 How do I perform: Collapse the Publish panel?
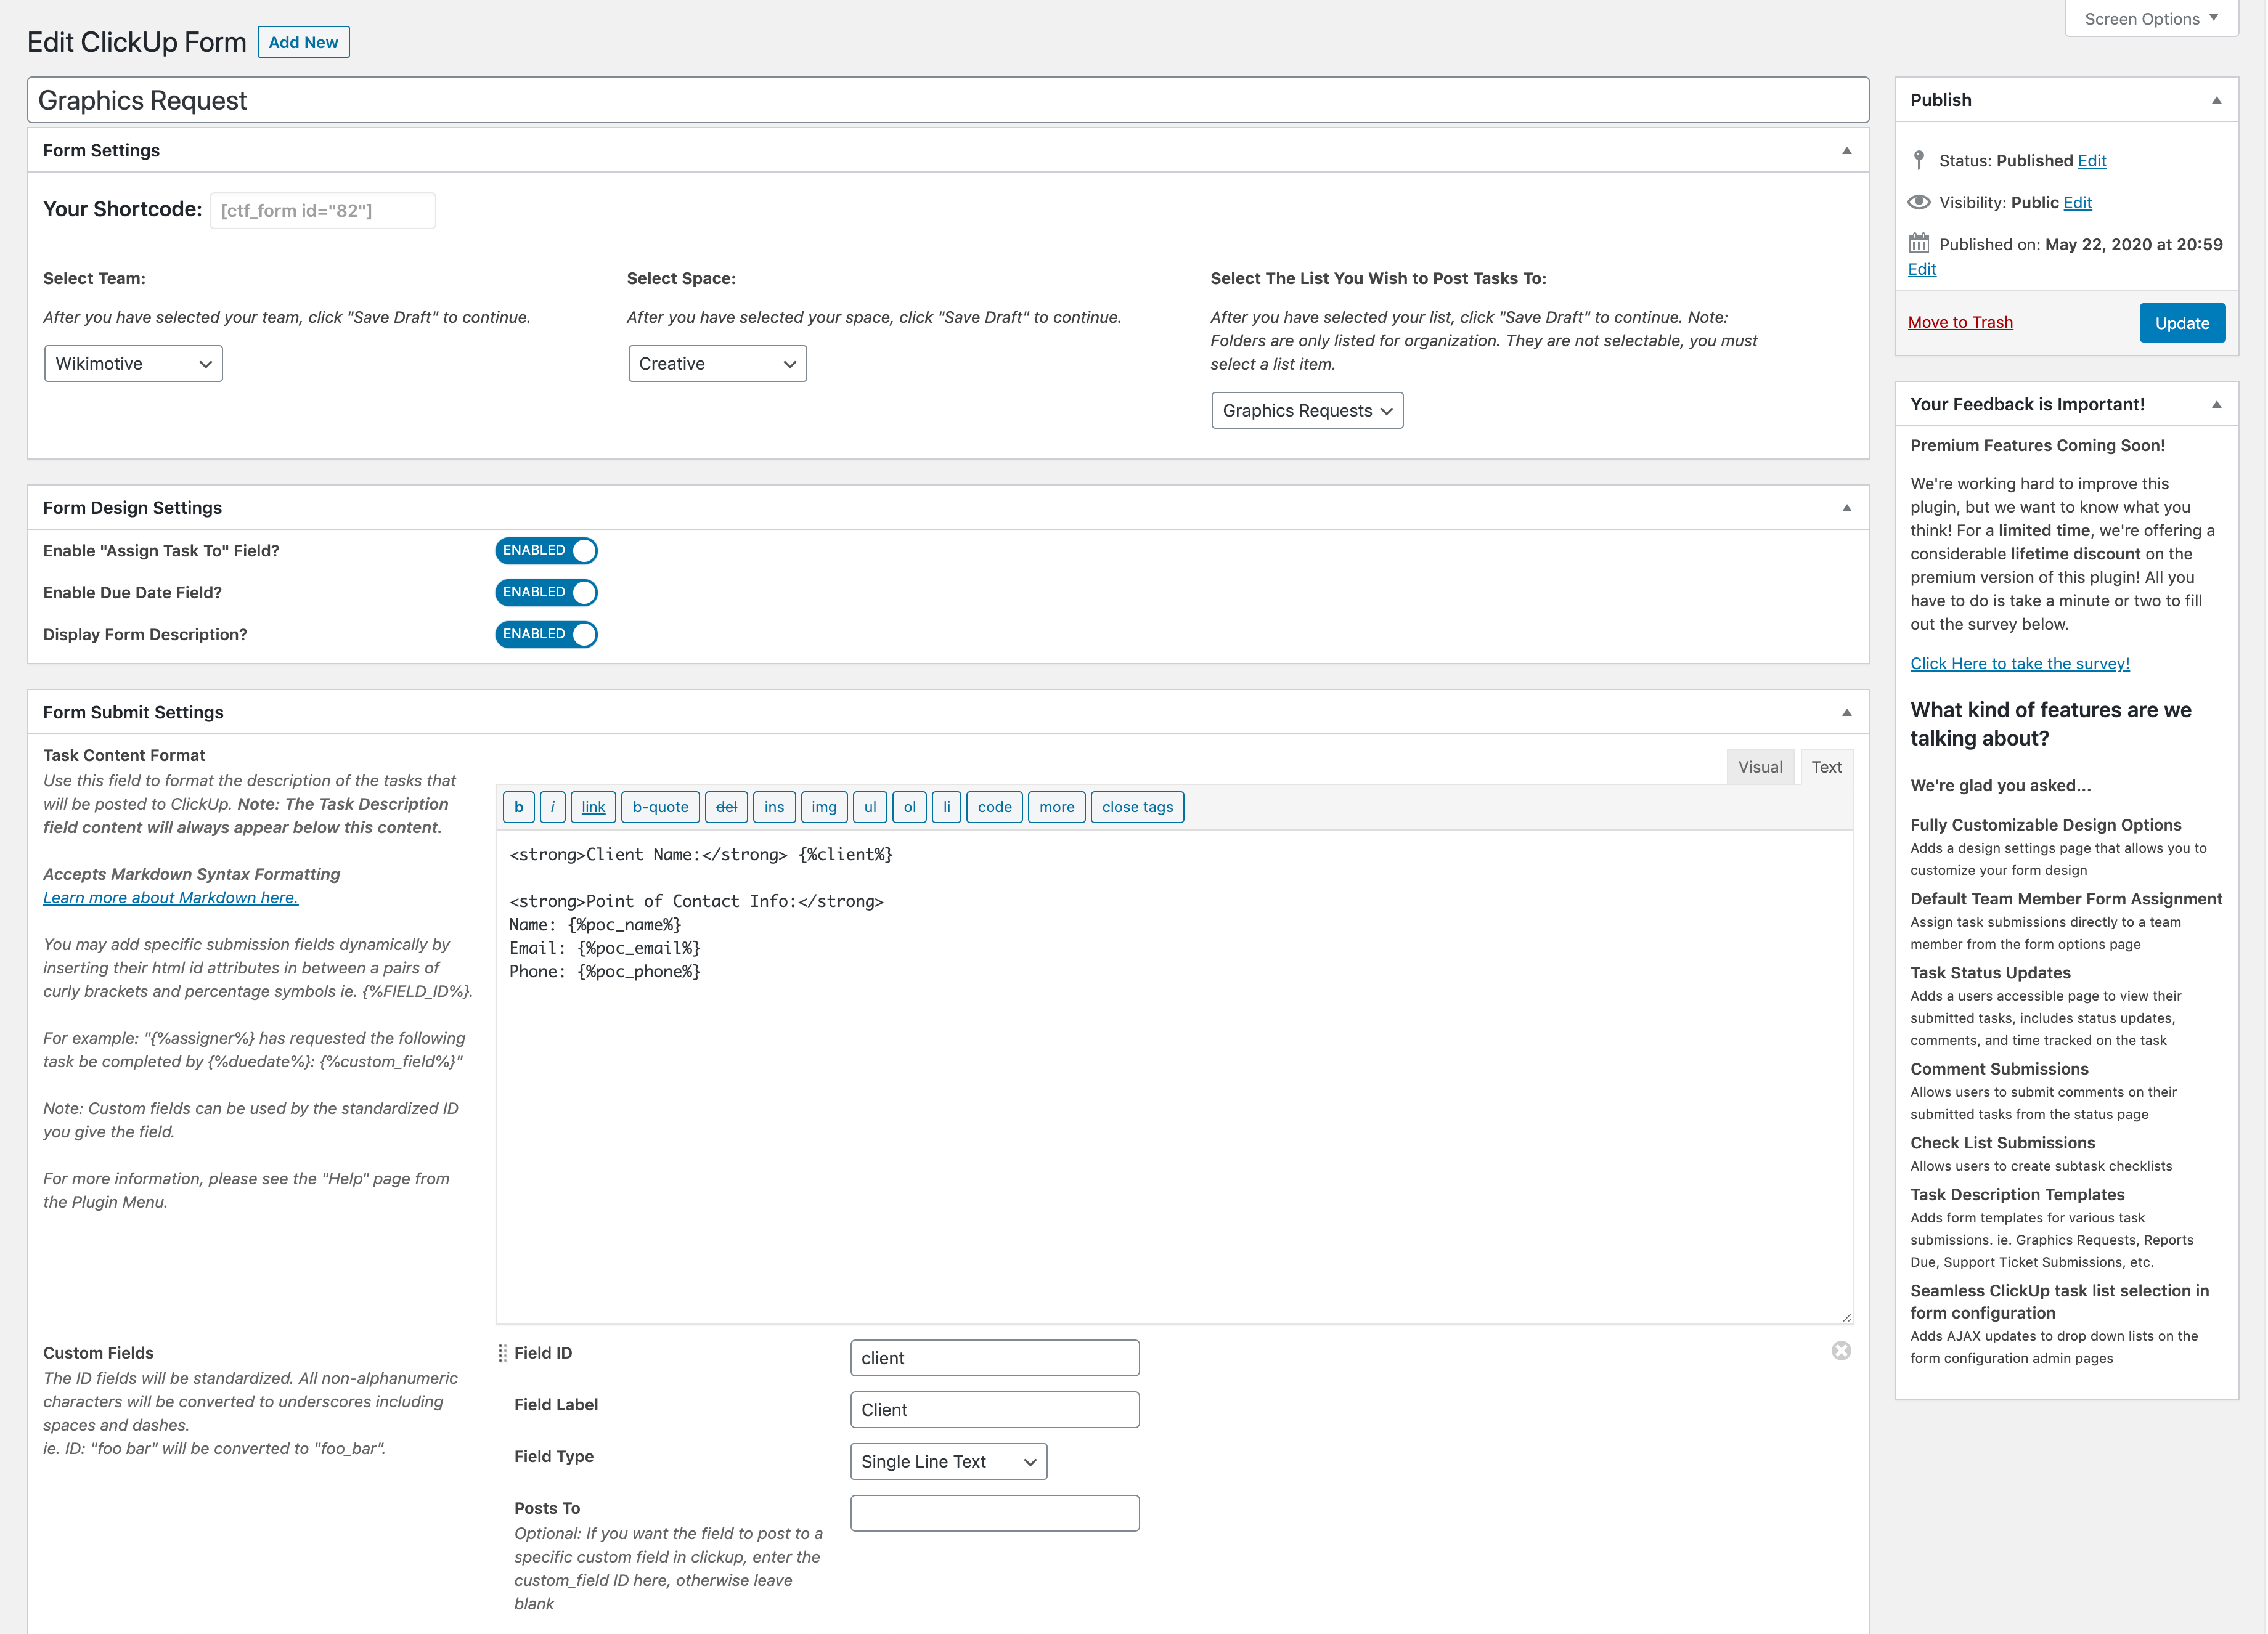2216,100
